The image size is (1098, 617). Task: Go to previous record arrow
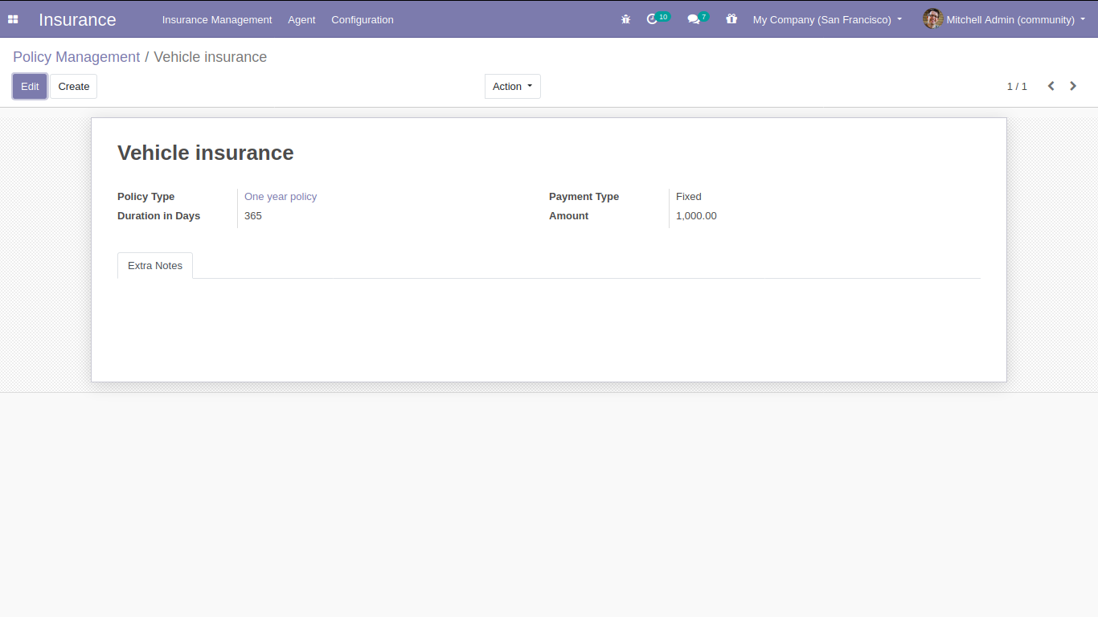(1051, 86)
